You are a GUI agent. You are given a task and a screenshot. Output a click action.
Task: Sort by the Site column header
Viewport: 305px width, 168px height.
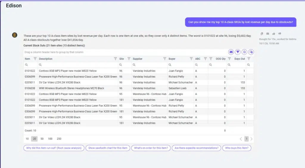tap(122, 59)
